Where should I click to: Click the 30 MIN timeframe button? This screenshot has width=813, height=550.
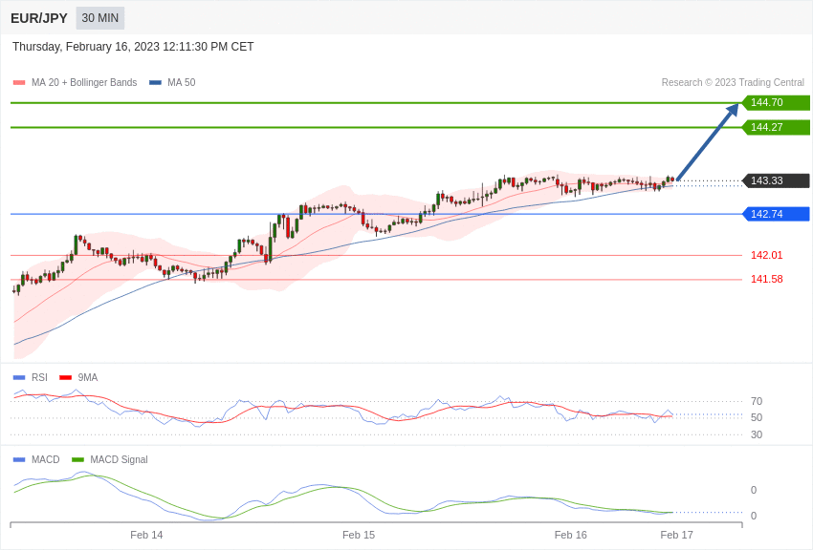tap(100, 18)
